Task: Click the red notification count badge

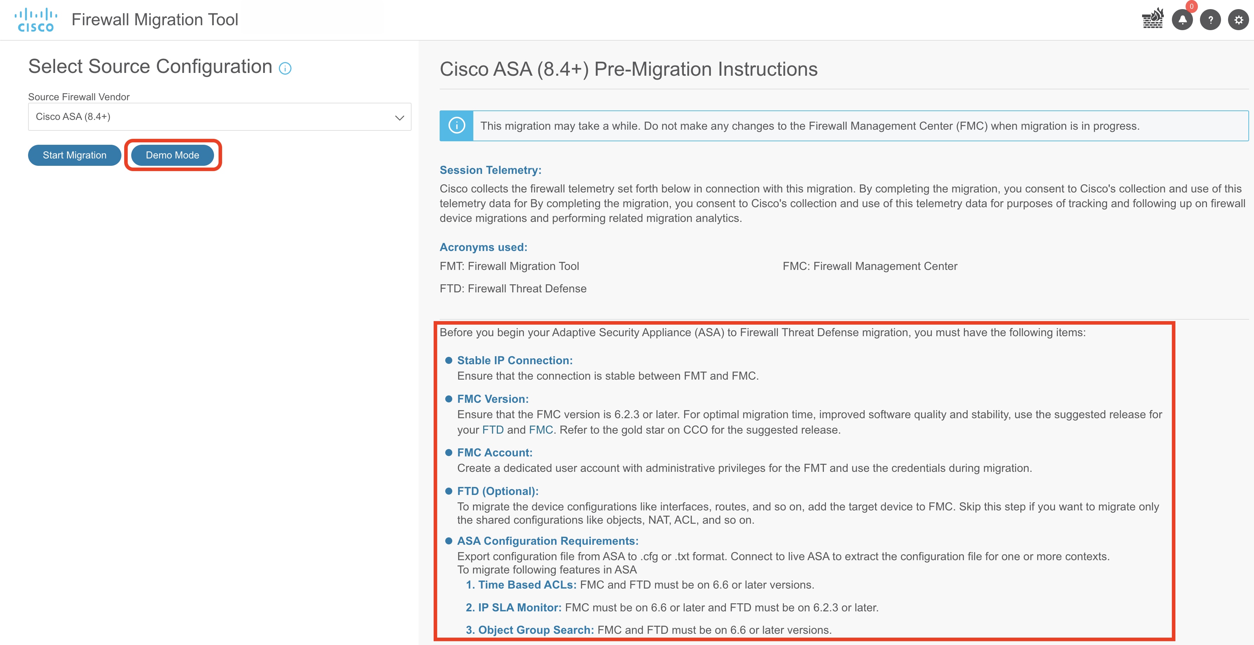Action: pyautogui.click(x=1191, y=6)
